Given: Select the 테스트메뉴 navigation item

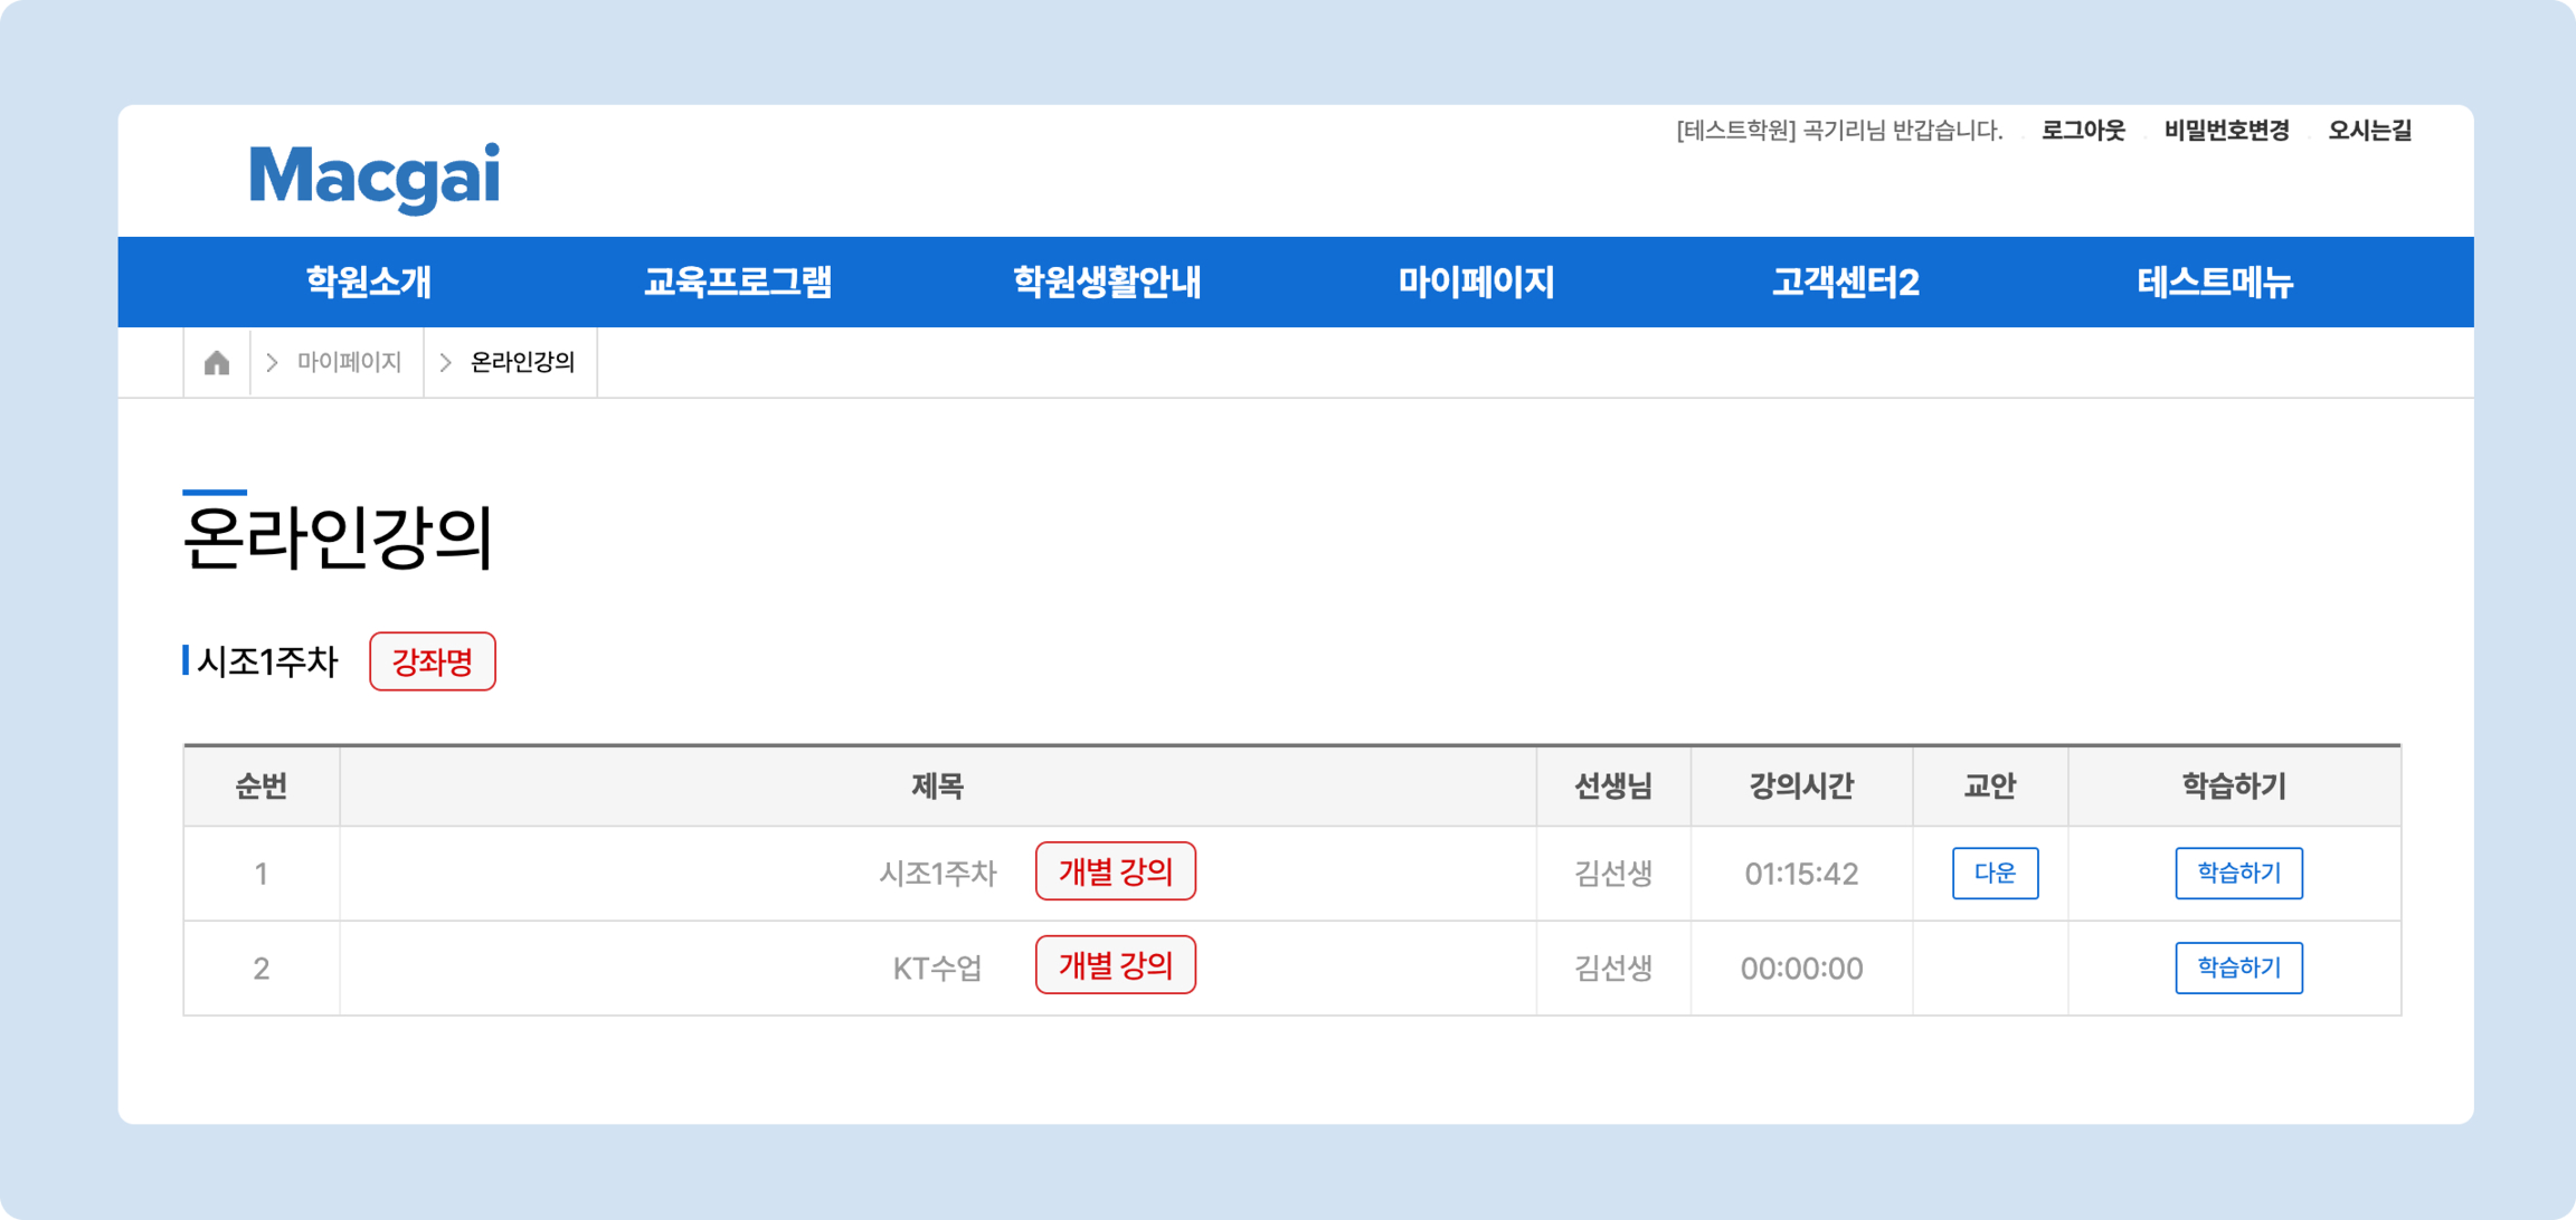Looking at the screenshot, I should pos(2214,282).
